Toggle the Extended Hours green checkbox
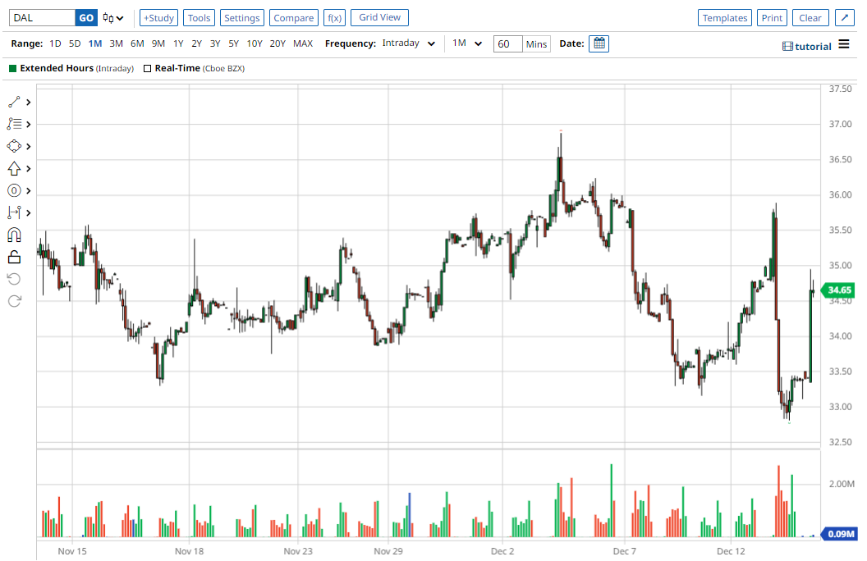The image size is (867, 561). pyautogui.click(x=13, y=69)
